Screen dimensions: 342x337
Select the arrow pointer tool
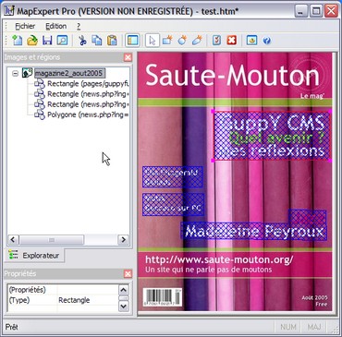[x=153, y=41]
